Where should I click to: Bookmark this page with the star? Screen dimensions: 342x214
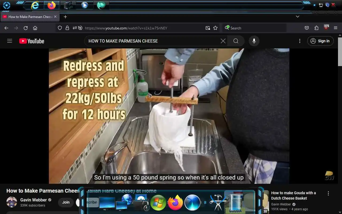point(215,28)
